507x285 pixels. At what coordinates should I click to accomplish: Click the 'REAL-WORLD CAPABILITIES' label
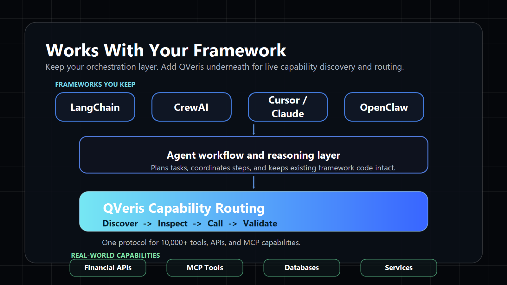coord(115,256)
